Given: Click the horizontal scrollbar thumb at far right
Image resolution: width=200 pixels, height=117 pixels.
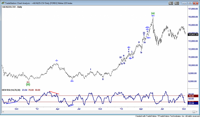Looking at the screenshot, I should pyautogui.click(x=194, y=112).
